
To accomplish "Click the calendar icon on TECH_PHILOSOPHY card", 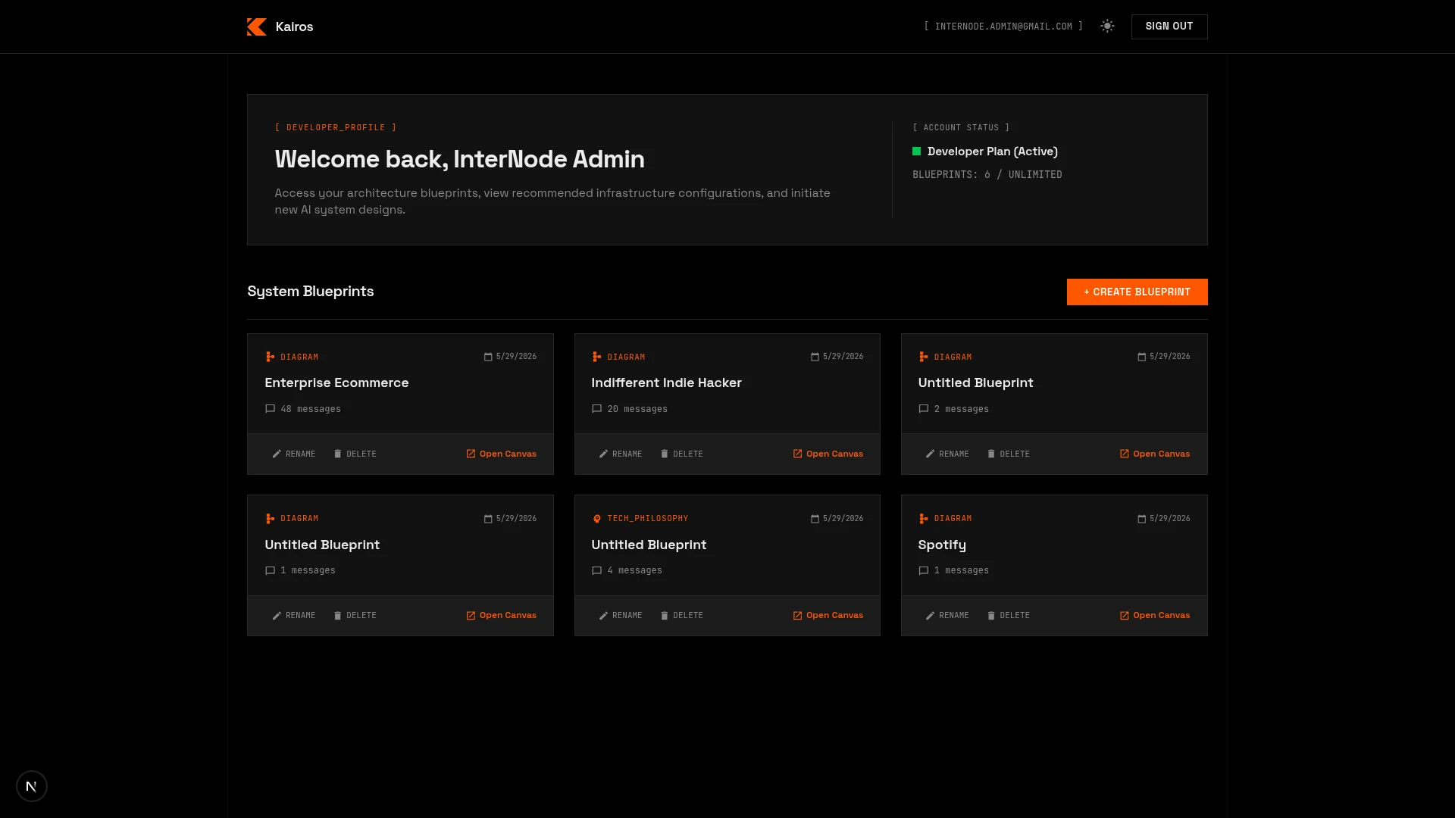I will 815,519.
